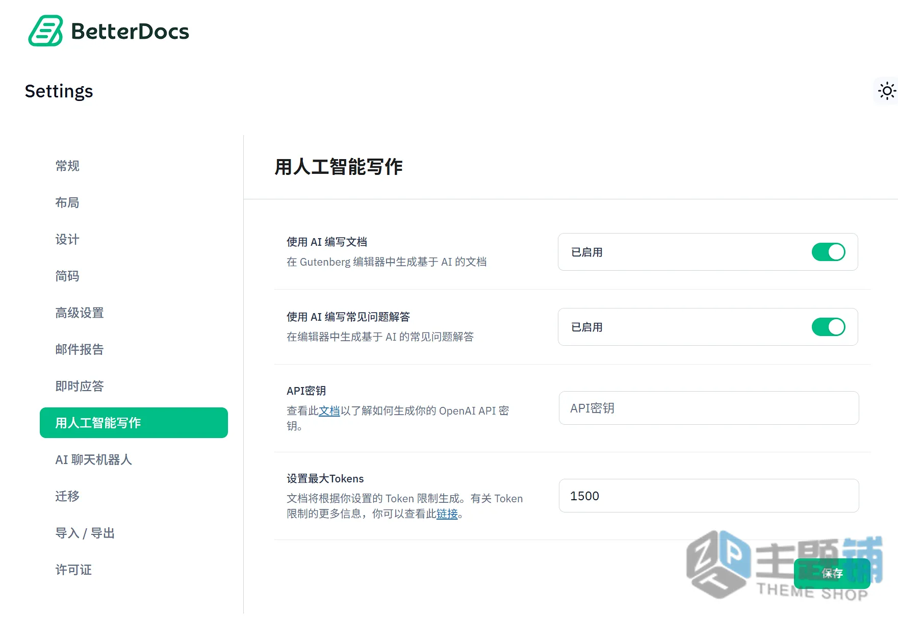Screen dimensions: 898x617
Task: Click the 使用 AI 编写常见问题解答 label
Action: tap(348, 317)
